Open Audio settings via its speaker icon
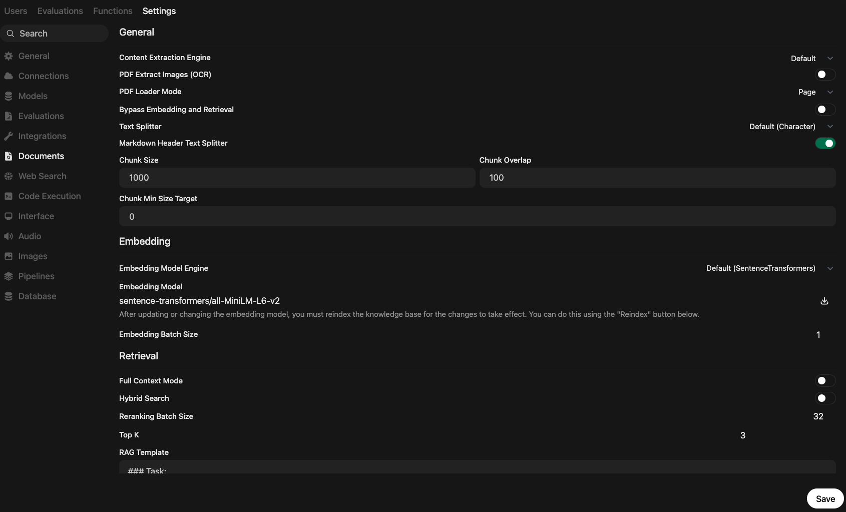 coord(9,236)
